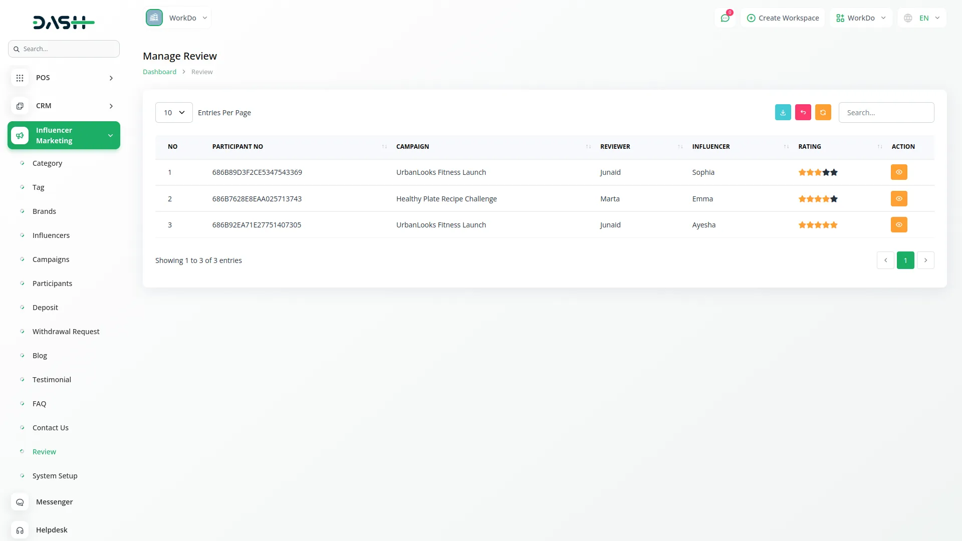The image size is (962, 541).
Task: Open Campaigns in the sidebar
Action: pyautogui.click(x=51, y=259)
